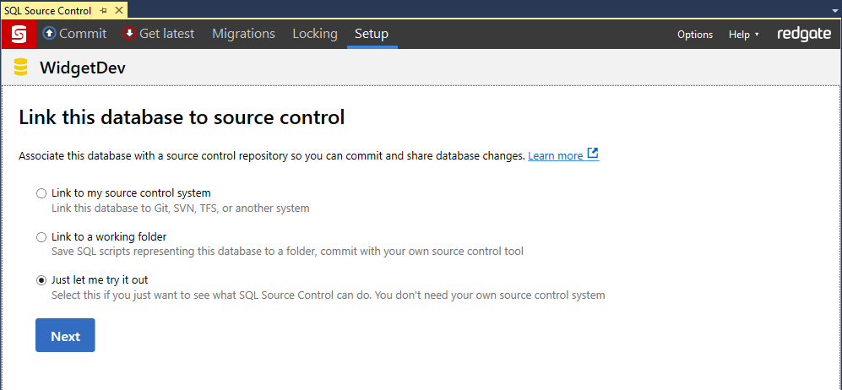This screenshot has width=842, height=390.
Task: Click the yellow database icon beside WidgetDev
Action: click(21, 68)
